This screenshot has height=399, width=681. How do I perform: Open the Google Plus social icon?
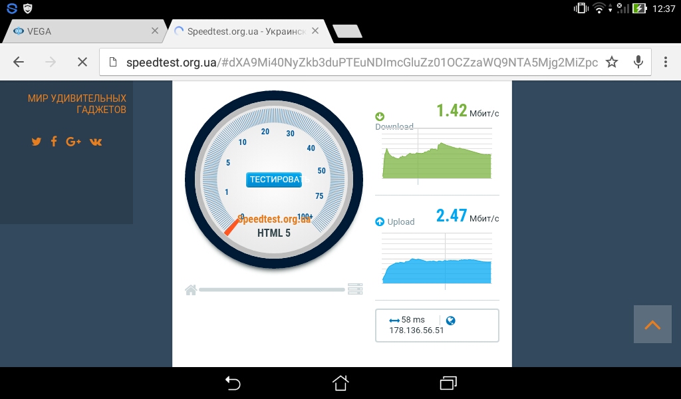[x=73, y=142]
